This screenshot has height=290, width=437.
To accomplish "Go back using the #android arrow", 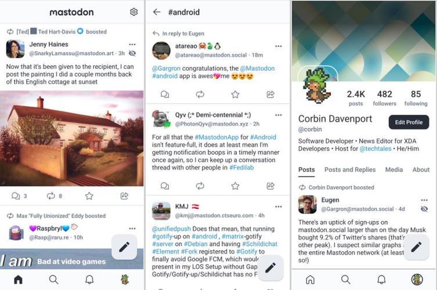I will [x=157, y=12].
